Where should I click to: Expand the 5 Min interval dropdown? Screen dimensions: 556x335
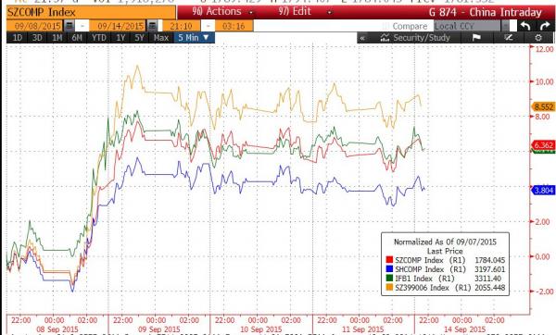coord(194,38)
